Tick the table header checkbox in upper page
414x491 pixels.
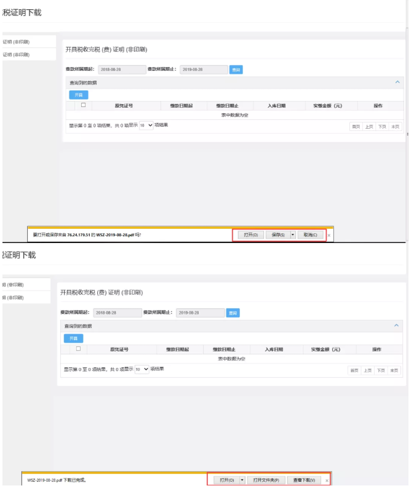coord(83,105)
